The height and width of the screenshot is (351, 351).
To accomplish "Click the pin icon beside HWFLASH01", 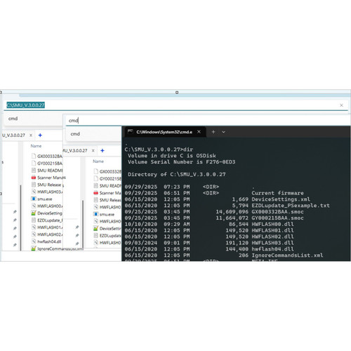I will 77,227.
